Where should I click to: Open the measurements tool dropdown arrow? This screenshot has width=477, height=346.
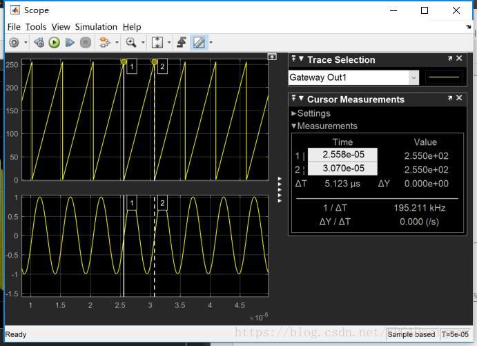tap(211, 42)
